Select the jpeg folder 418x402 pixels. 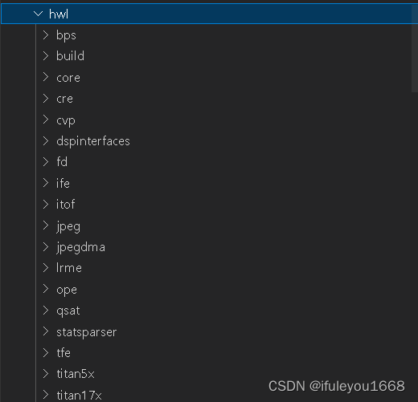[x=68, y=226]
